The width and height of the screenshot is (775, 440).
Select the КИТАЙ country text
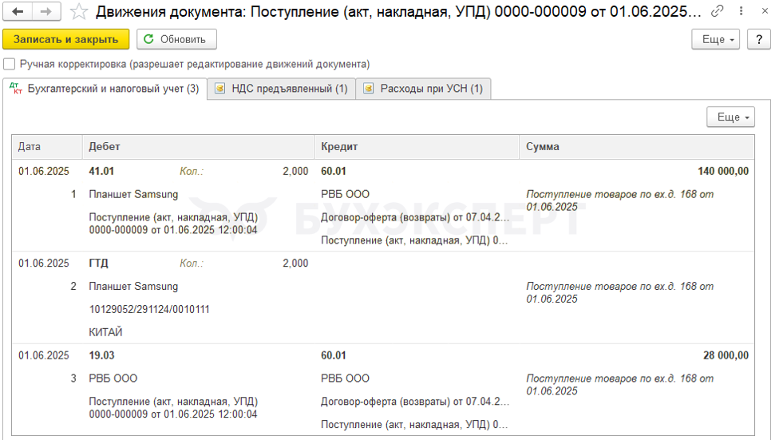point(105,332)
